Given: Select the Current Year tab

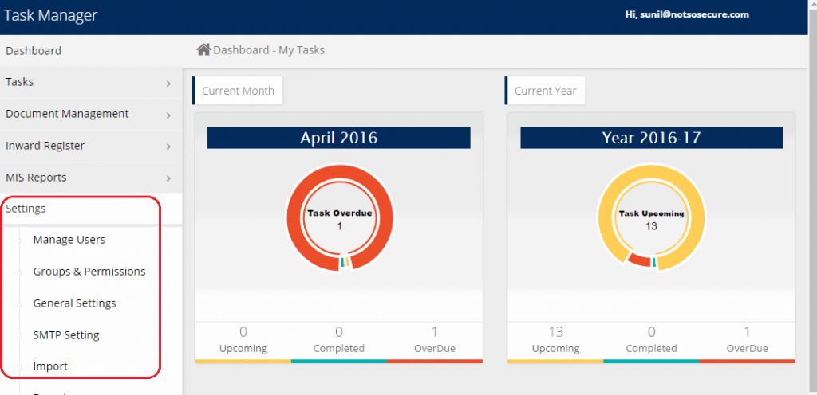Looking at the screenshot, I should coord(545,91).
